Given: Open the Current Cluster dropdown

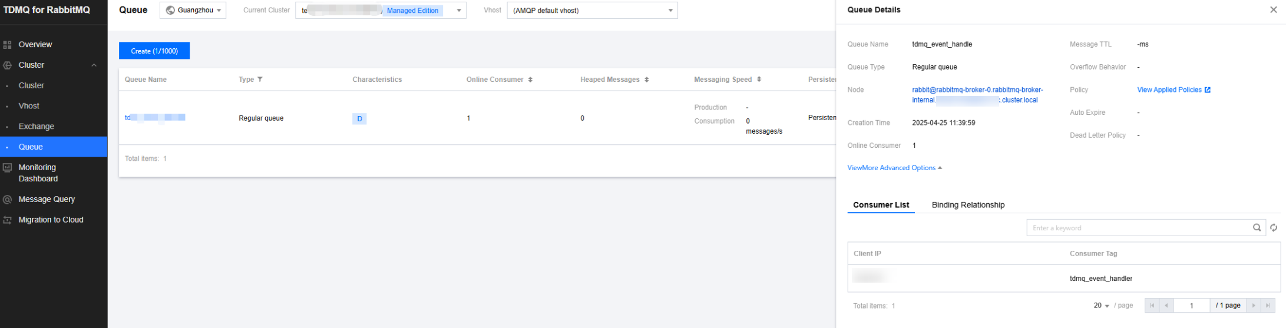Looking at the screenshot, I should click(x=381, y=11).
